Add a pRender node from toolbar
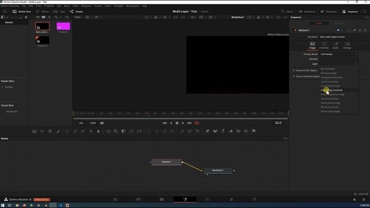The image size is (370, 208). click(x=198, y=131)
